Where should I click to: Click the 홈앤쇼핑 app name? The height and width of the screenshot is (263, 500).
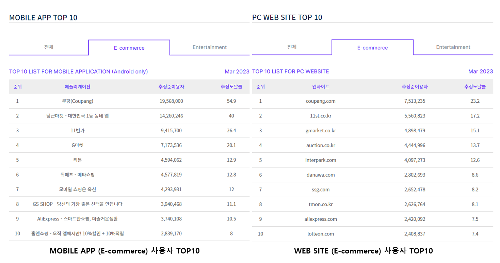coord(78,234)
